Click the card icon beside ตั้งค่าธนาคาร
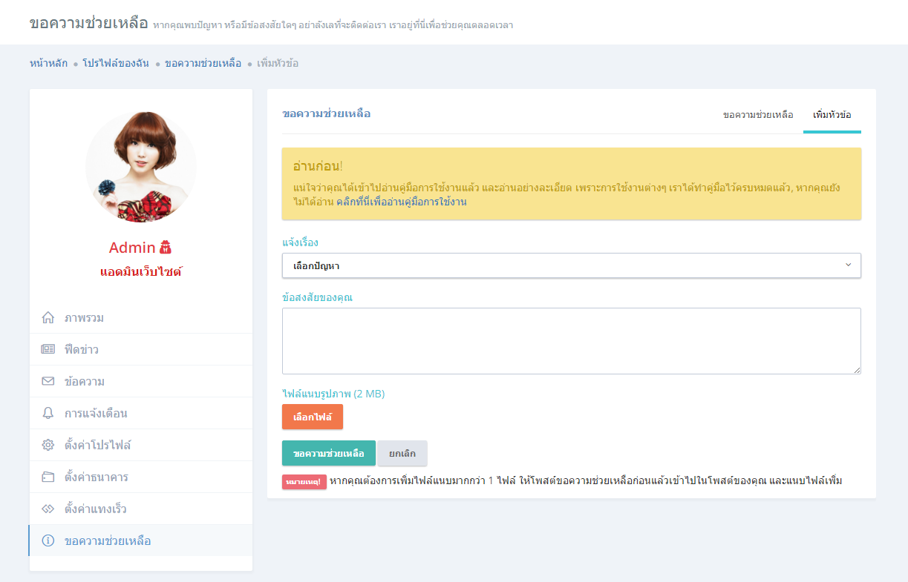The height and width of the screenshot is (582, 908). (48, 477)
